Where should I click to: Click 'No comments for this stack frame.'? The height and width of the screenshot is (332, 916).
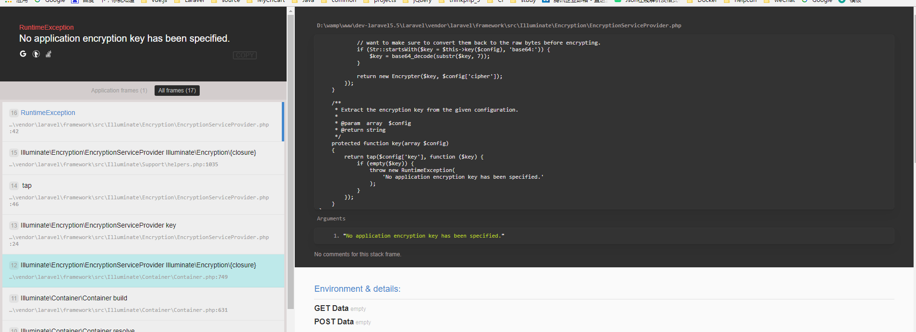click(358, 254)
